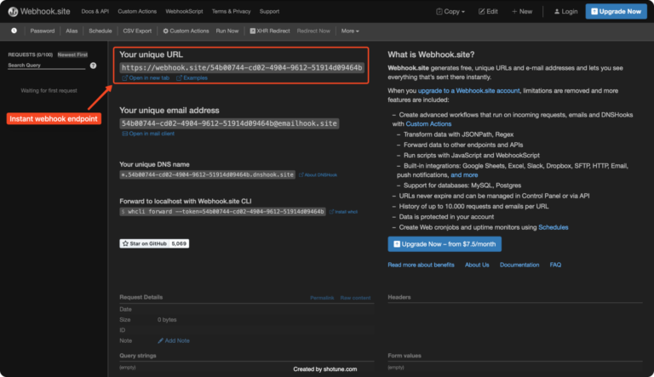Toggle the XHR Redirect checkbox
This screenshot has height=377, width=654.
point(250,31)
